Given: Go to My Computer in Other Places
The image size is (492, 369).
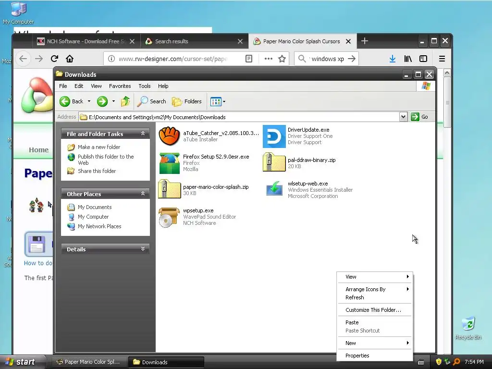Looking at the screenshot, I should [93, 217].
